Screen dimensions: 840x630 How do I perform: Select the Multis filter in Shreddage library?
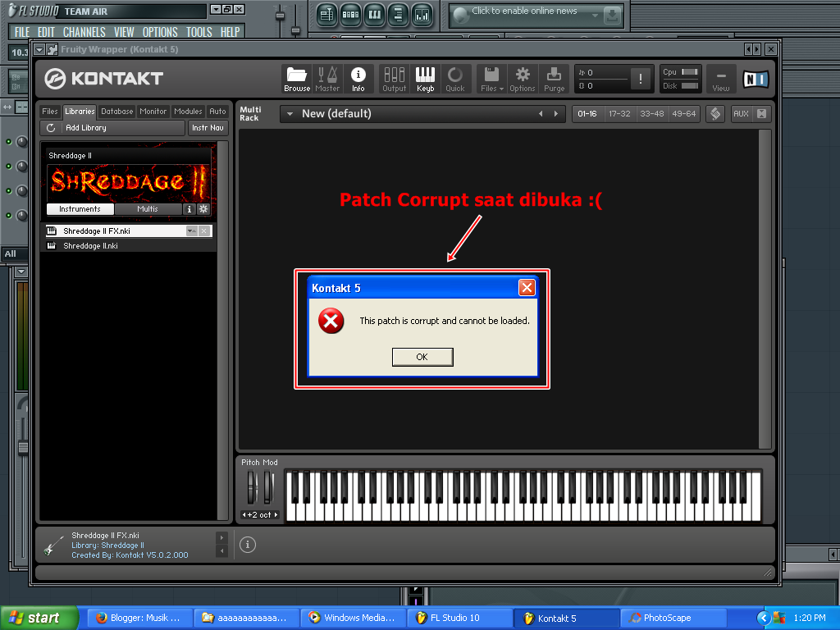pyautogui.click(x=148, y=209)
